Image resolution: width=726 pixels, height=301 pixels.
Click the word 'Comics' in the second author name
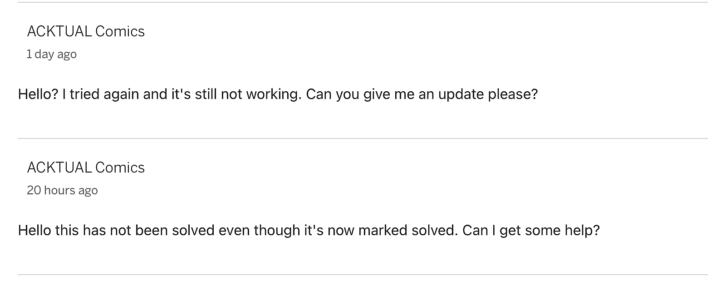120,168
